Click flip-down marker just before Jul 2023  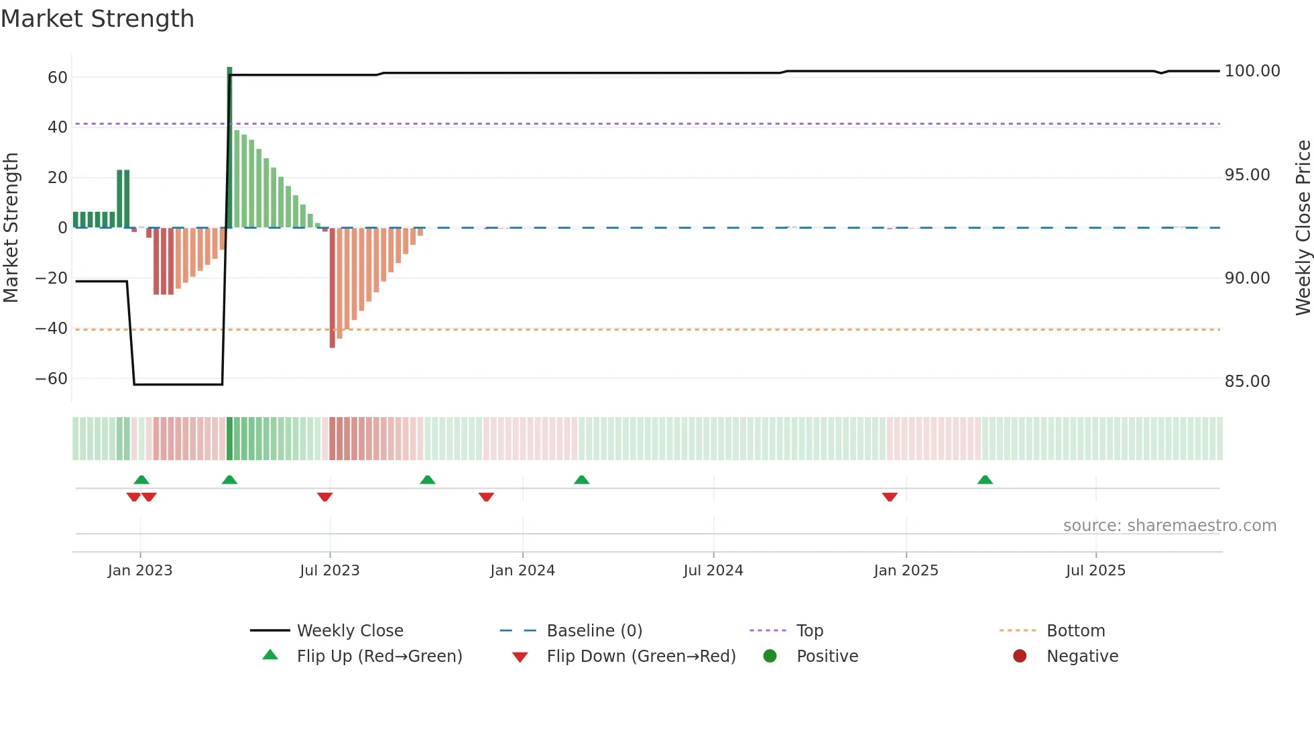325,497
